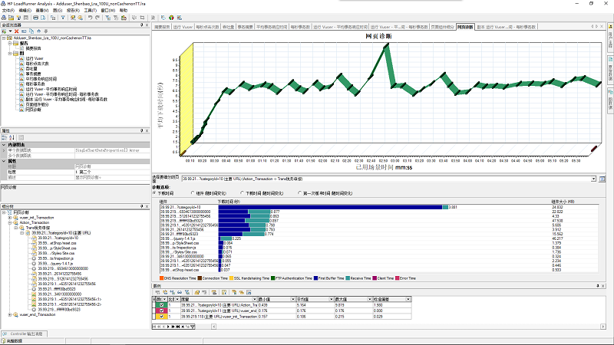Collapse the Action_Transaction tree node
Image resolution: width=614 pixels, height=345 pixels.
[x=11, y=222]
